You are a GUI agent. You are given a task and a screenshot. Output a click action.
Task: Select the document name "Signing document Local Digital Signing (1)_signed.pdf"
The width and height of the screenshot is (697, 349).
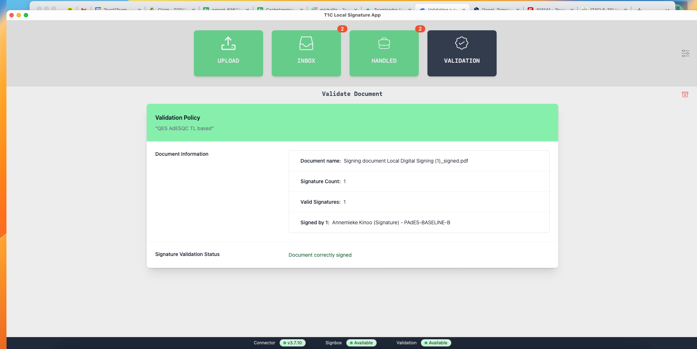pos(406,161)
